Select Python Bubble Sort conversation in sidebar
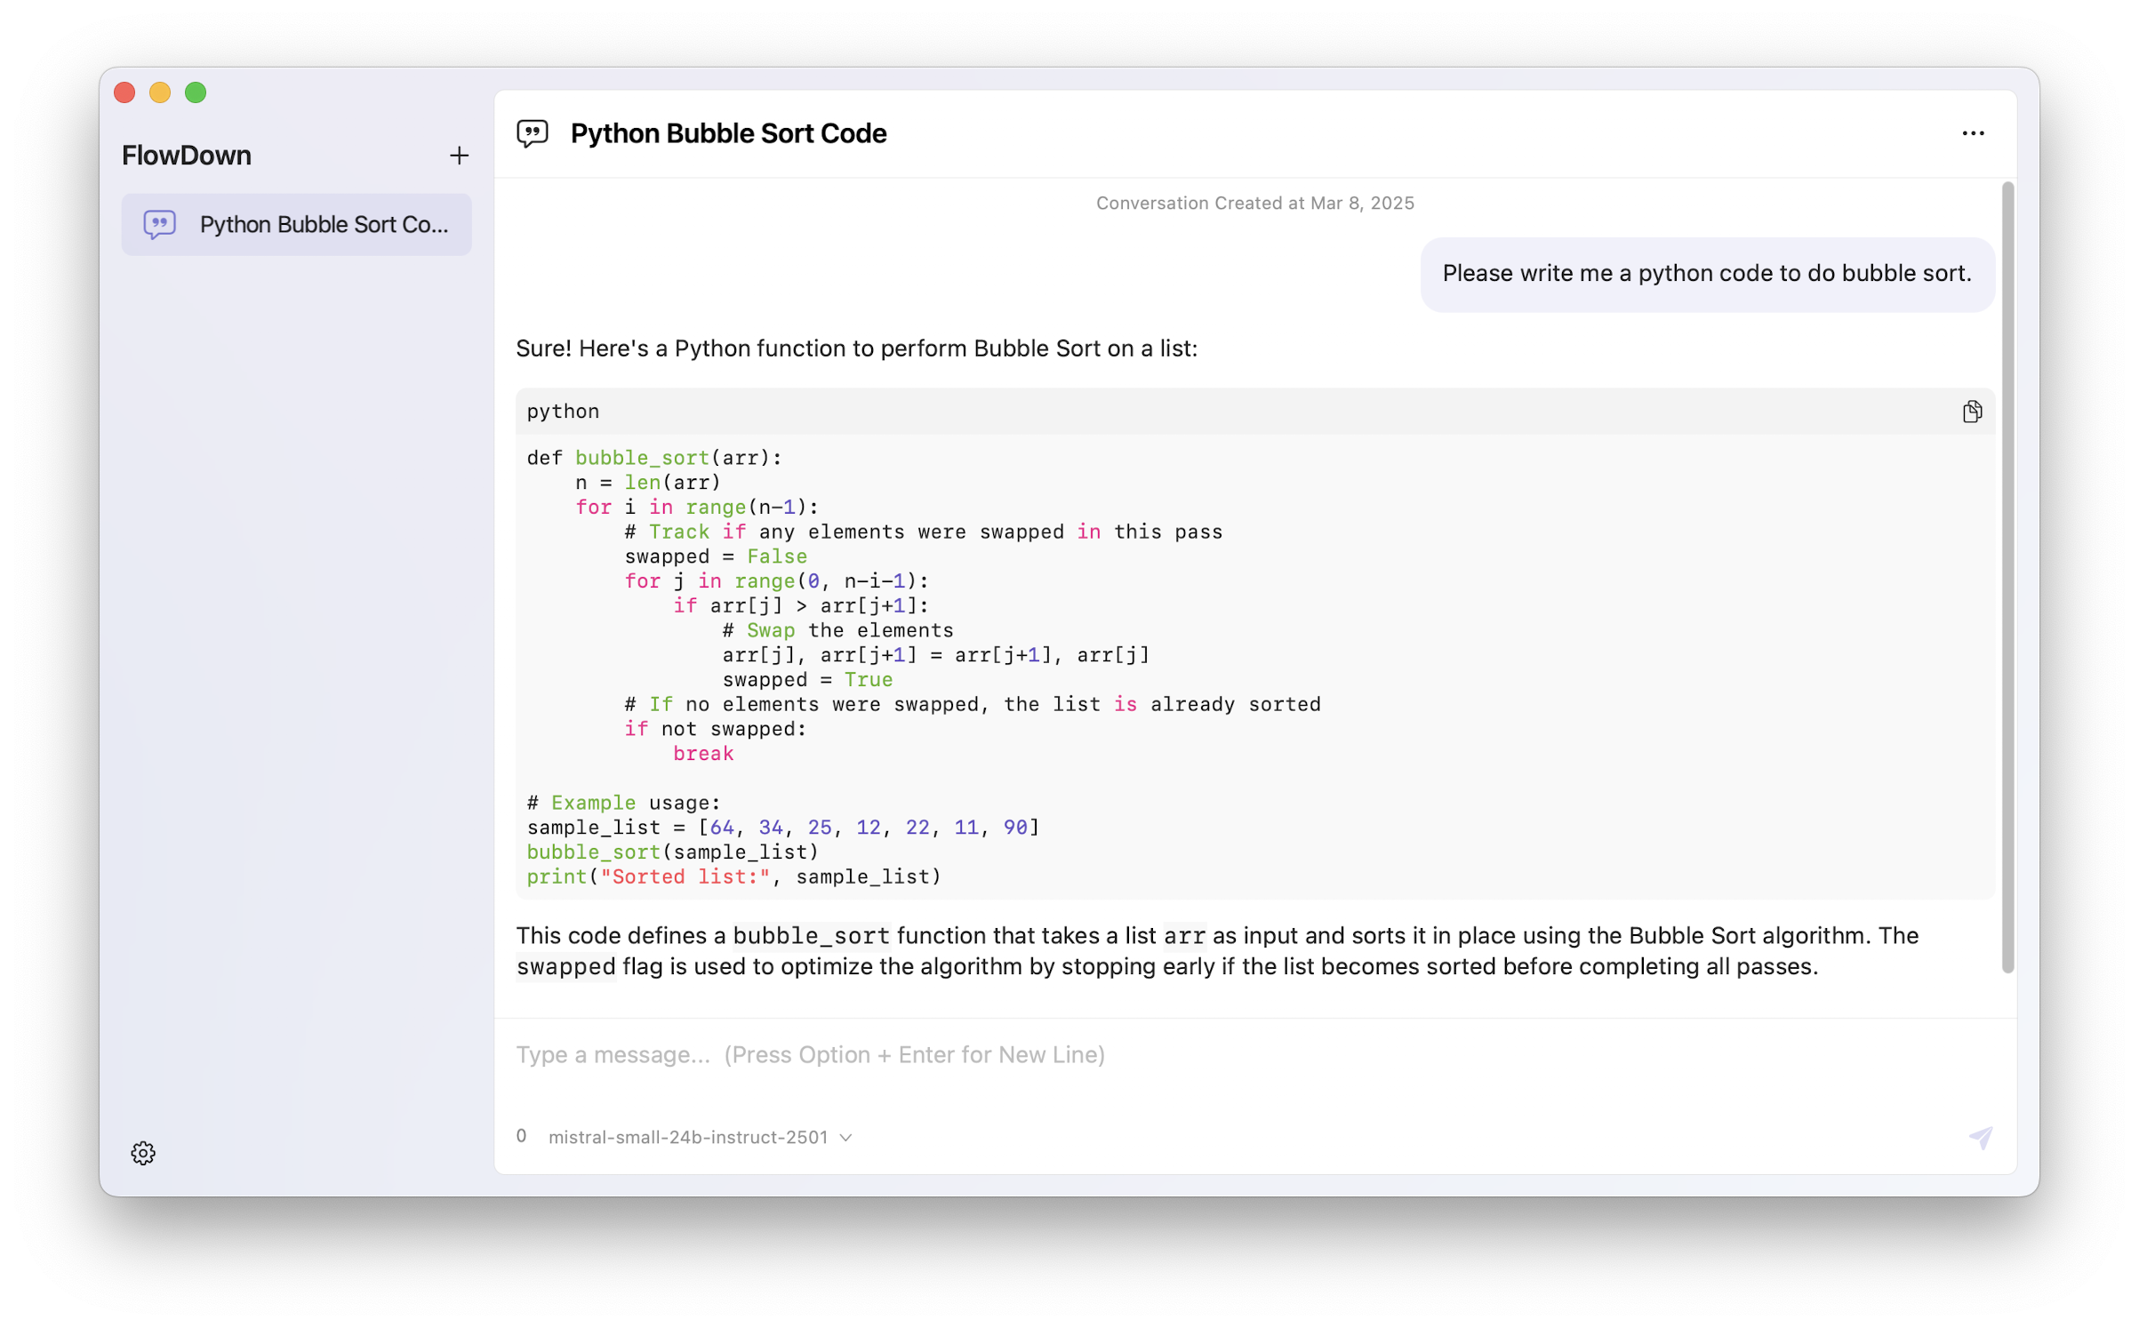The height and width of the screenshot is (1328, 2139). click(296, 224)
